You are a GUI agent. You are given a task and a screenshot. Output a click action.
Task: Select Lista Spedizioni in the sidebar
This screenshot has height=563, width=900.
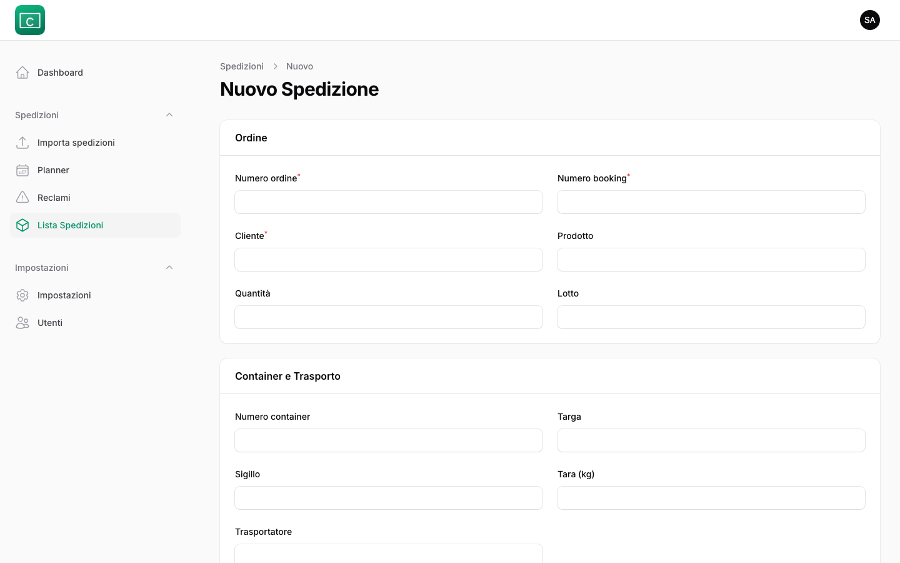coord(70,225)
